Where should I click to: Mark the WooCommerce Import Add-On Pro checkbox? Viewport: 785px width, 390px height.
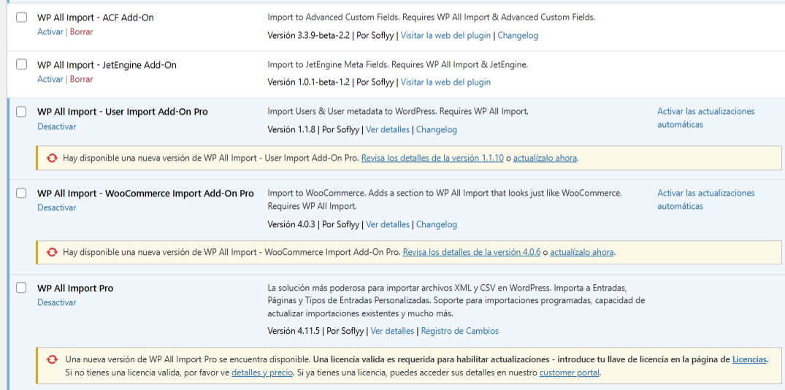click(22, 194)
